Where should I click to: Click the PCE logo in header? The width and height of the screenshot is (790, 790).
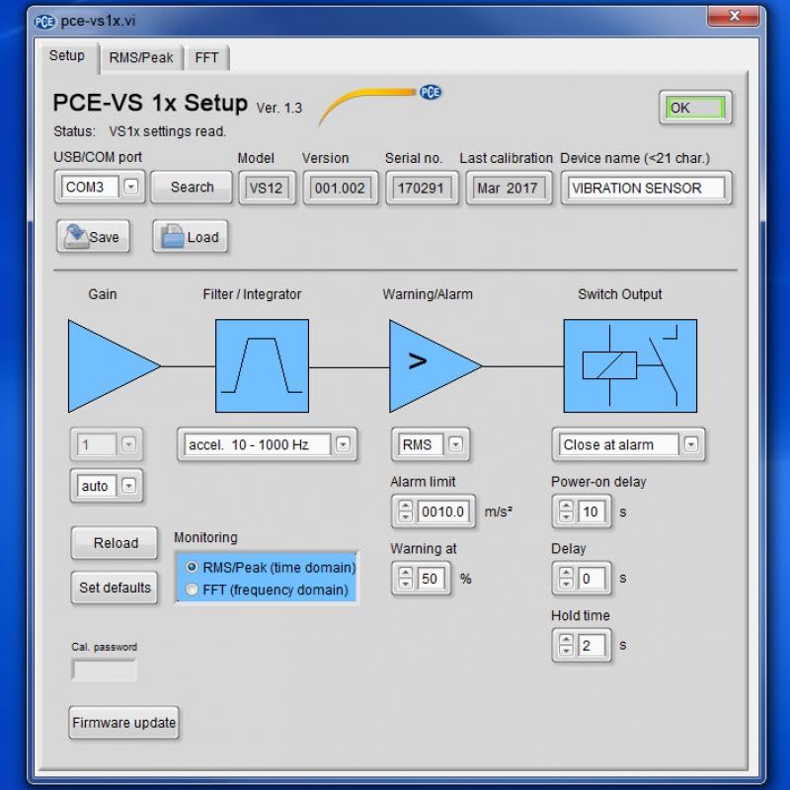pyautogui.click(x=430, y=92)
